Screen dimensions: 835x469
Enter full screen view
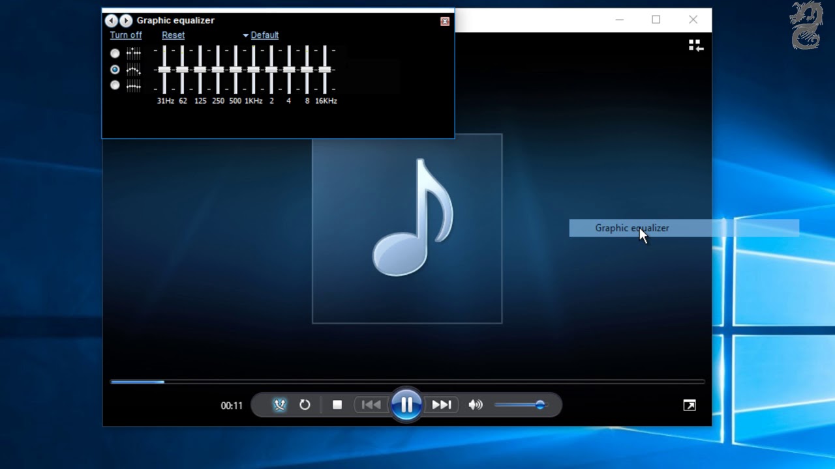pos(690,405)
